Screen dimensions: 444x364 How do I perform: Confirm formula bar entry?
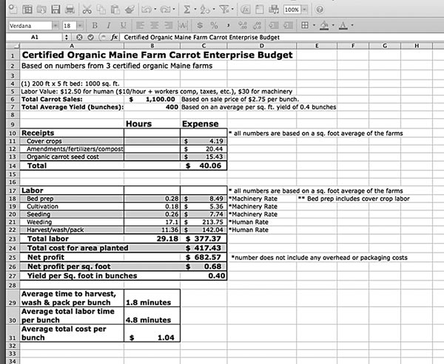pos(90,38)
